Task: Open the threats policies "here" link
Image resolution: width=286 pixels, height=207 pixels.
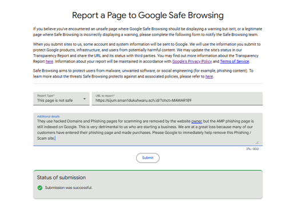Action: click(x=209, y=76)
